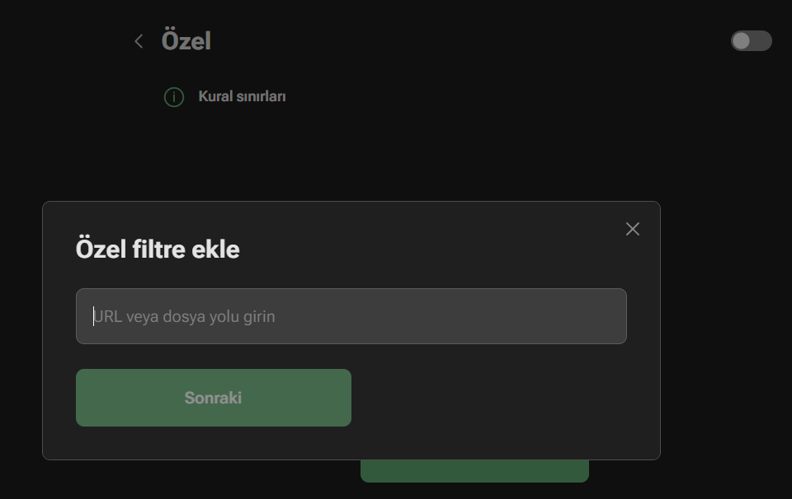792x499 pixels.
Task: Click the info icon beside Kural sınırları
Action: [174, 97]
